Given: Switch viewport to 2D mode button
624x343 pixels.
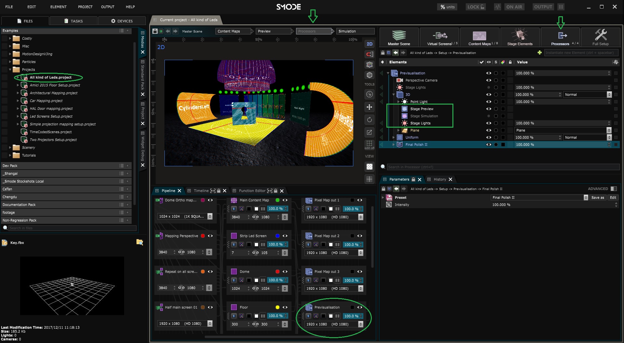Looking at the screenshot, I should (x=370, y=44).
